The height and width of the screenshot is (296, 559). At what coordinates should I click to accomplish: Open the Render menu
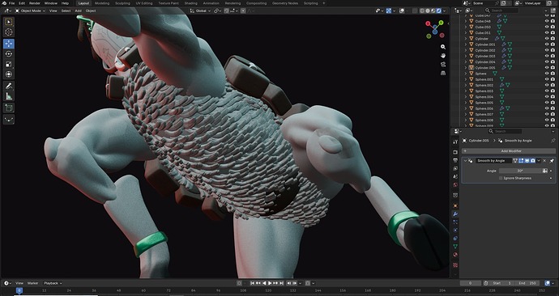pyautogui.click(x=35, y=3)
